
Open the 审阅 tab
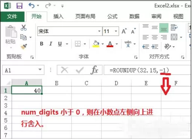(x=156, y=17)
